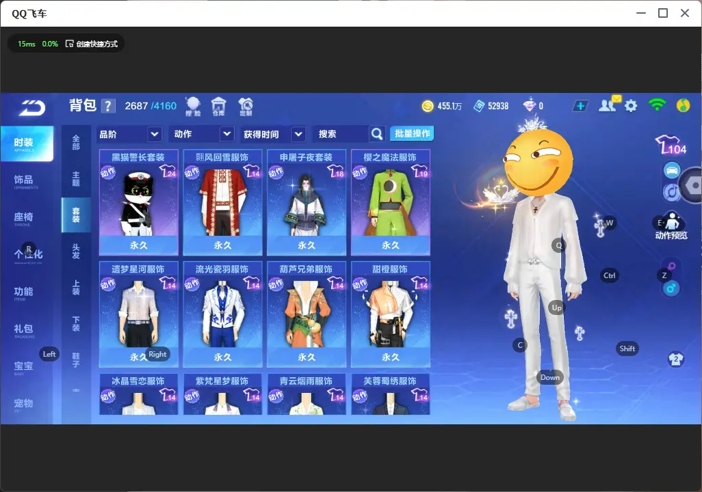The width and height of the screenshot is (702, 492).
Task: Select the 申屠子夜套装 outfit card
Action: click(x=307, y=203)
